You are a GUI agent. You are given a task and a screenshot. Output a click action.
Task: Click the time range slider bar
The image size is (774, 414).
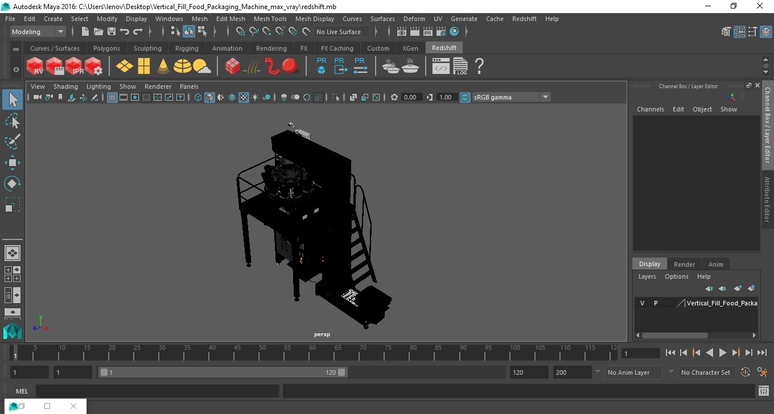pos(222,372)
